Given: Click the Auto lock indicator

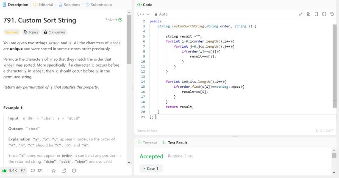Looking at the screenshot, I should (x=161, y=14).
